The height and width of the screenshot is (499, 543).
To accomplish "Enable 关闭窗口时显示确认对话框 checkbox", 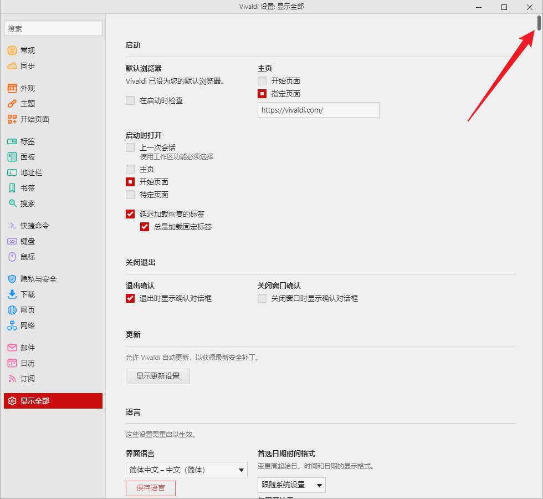I will click(262, 298).
